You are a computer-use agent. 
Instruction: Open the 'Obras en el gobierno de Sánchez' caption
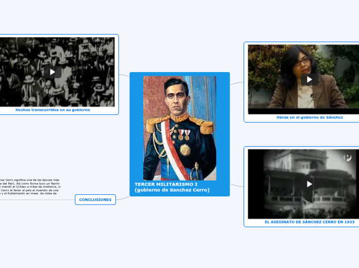coord(310,118)
